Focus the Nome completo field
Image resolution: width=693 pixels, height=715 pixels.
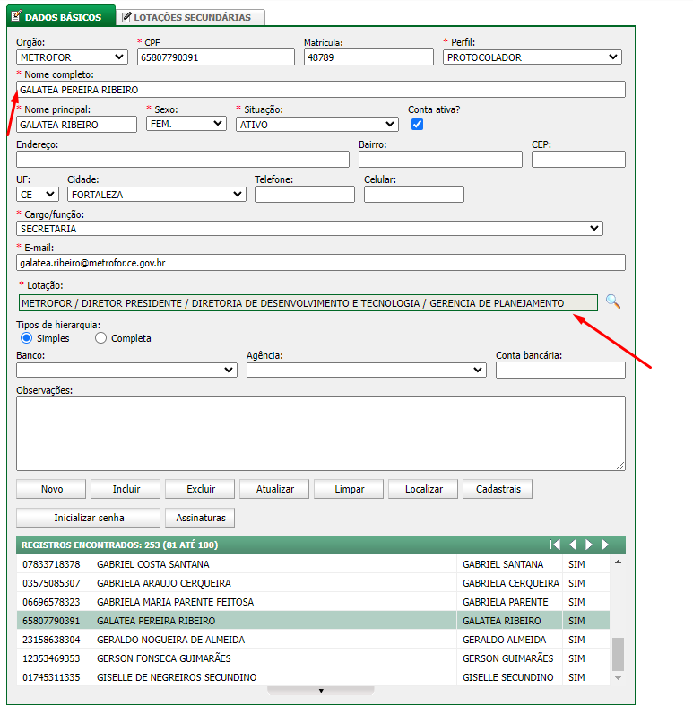pos(321,90)
